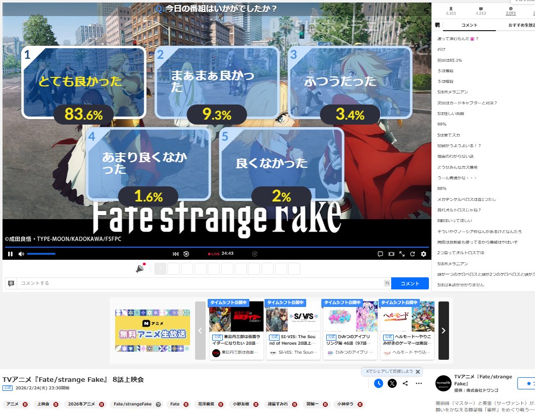Enter fullscreen mode in the player
535x414 pixels.
point(402,254)
